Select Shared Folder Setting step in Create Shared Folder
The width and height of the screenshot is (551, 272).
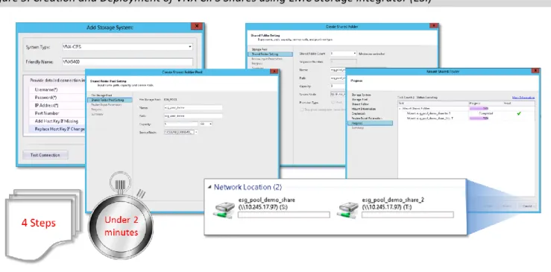(269, 54)
